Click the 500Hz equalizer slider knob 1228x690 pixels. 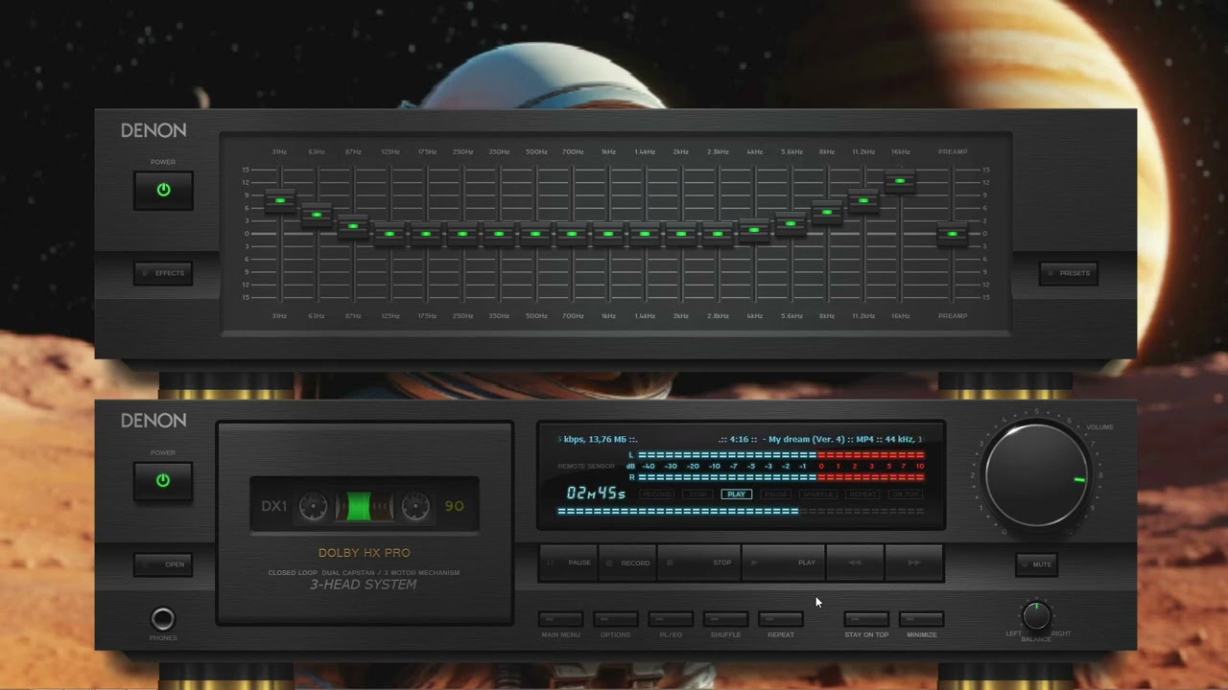click(535, 233)
